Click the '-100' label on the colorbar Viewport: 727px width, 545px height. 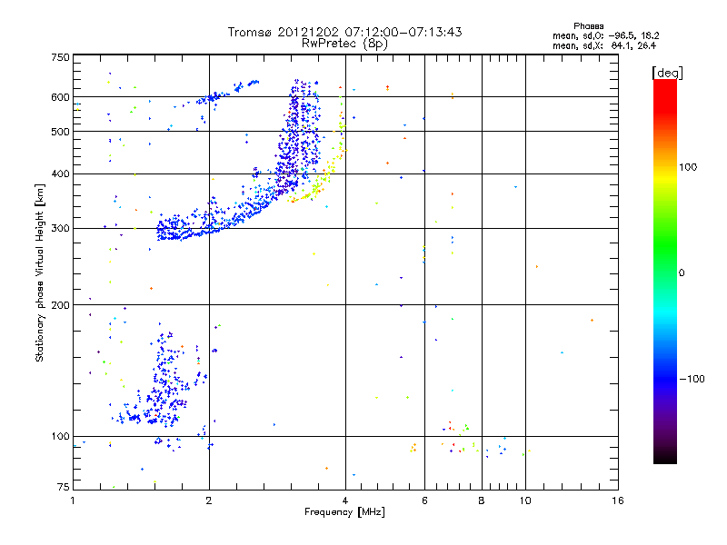(x=692, y=379)
